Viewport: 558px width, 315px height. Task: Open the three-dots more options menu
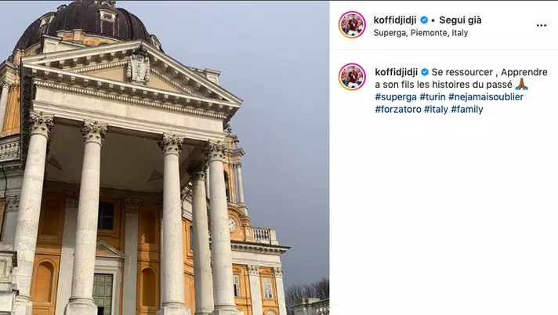(x=541, y=25)
